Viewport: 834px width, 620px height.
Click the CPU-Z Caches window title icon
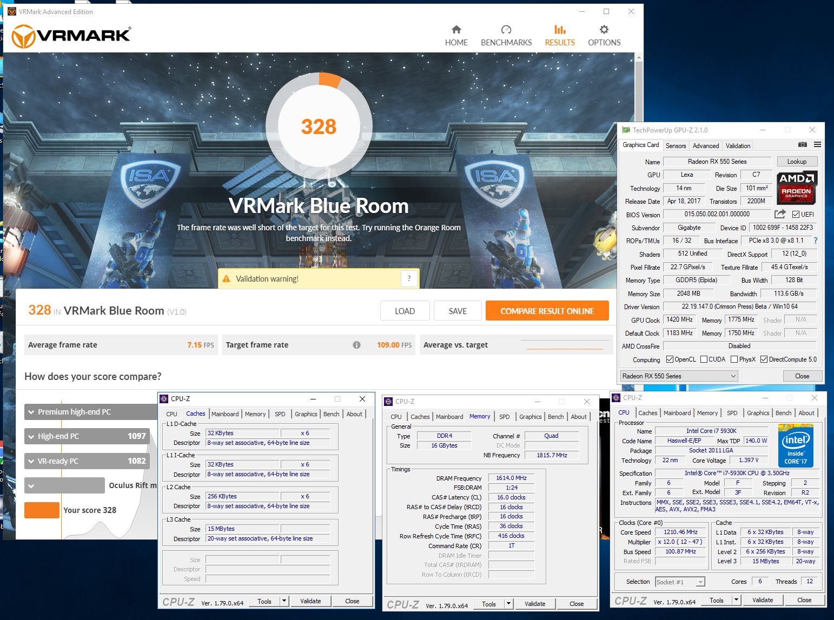pos(164,399)
